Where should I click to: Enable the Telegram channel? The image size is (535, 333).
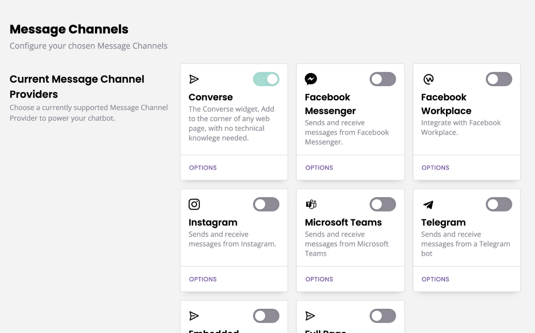click(x=499, y=204)
